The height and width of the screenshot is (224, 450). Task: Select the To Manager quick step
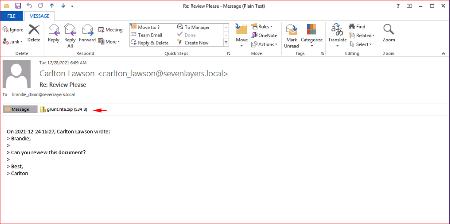click(x=193, y=27)
